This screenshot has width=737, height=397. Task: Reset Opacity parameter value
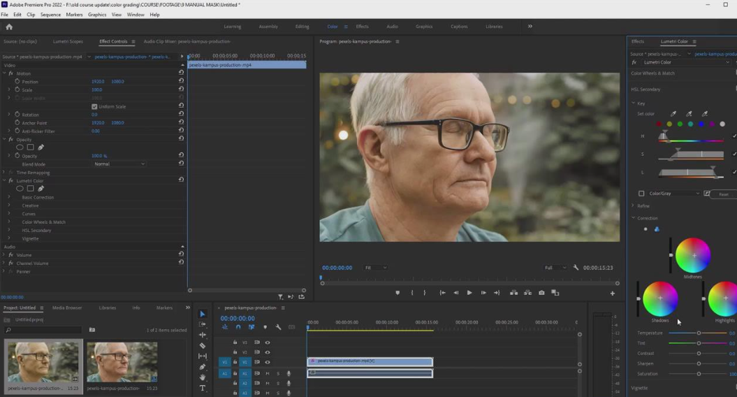(181, 154)
